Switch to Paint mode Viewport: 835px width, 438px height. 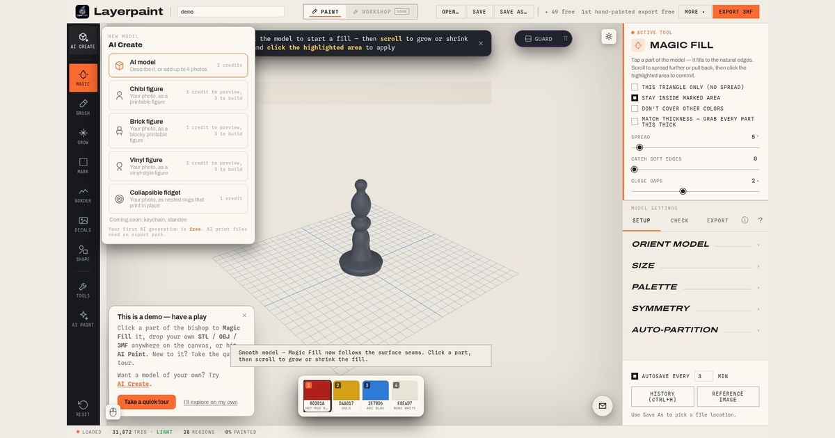point(326,12)
